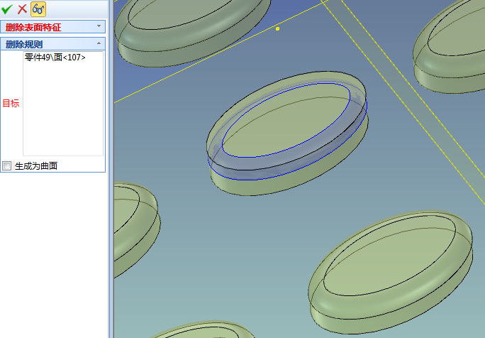
Task: Collapse the 删除规则 section arrow
Action: pos(99,43)
